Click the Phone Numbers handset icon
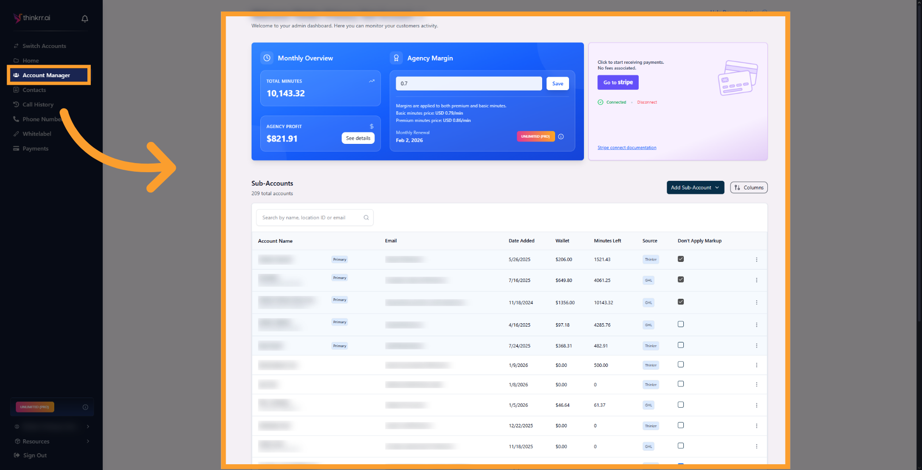The image size is (922, 470). pyautogui.click(x=16, y=119)
